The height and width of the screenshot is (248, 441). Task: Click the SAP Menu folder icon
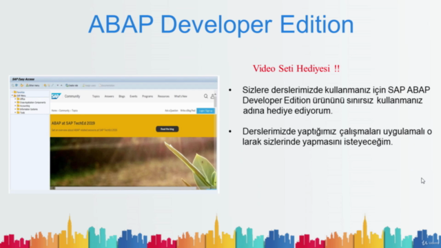tap(15, 96)
